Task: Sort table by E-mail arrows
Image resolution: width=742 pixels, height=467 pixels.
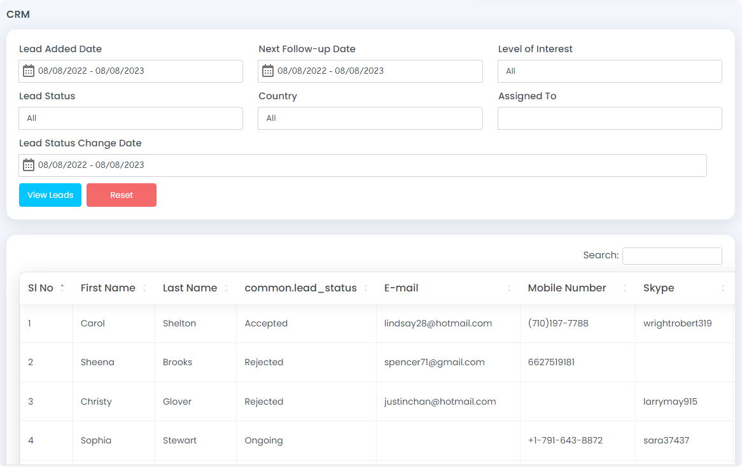Action: pos(509,288)
